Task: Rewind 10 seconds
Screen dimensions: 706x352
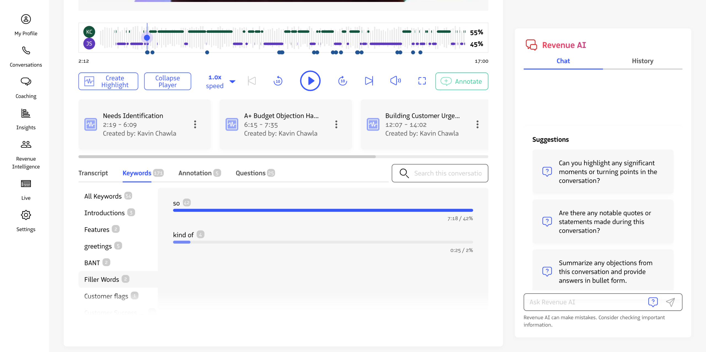Action: [278, 81]
